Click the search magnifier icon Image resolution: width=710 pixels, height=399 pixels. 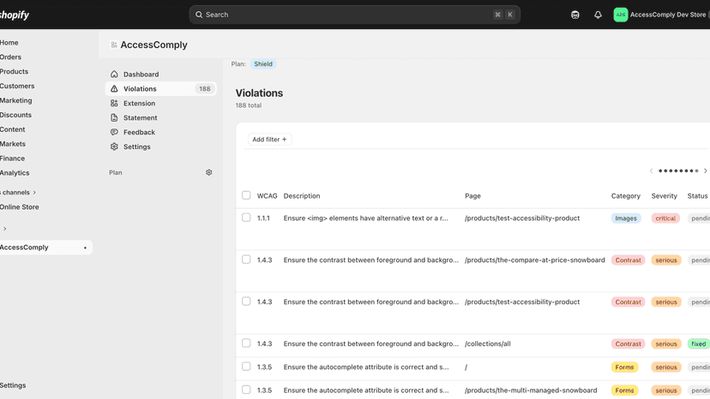pos(199,15)
